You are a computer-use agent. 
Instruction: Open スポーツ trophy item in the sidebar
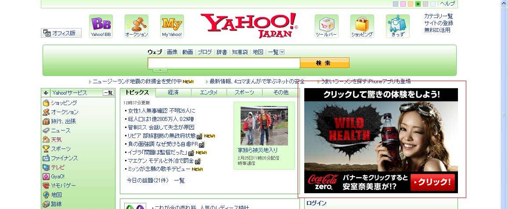click(x=57, y=149)
